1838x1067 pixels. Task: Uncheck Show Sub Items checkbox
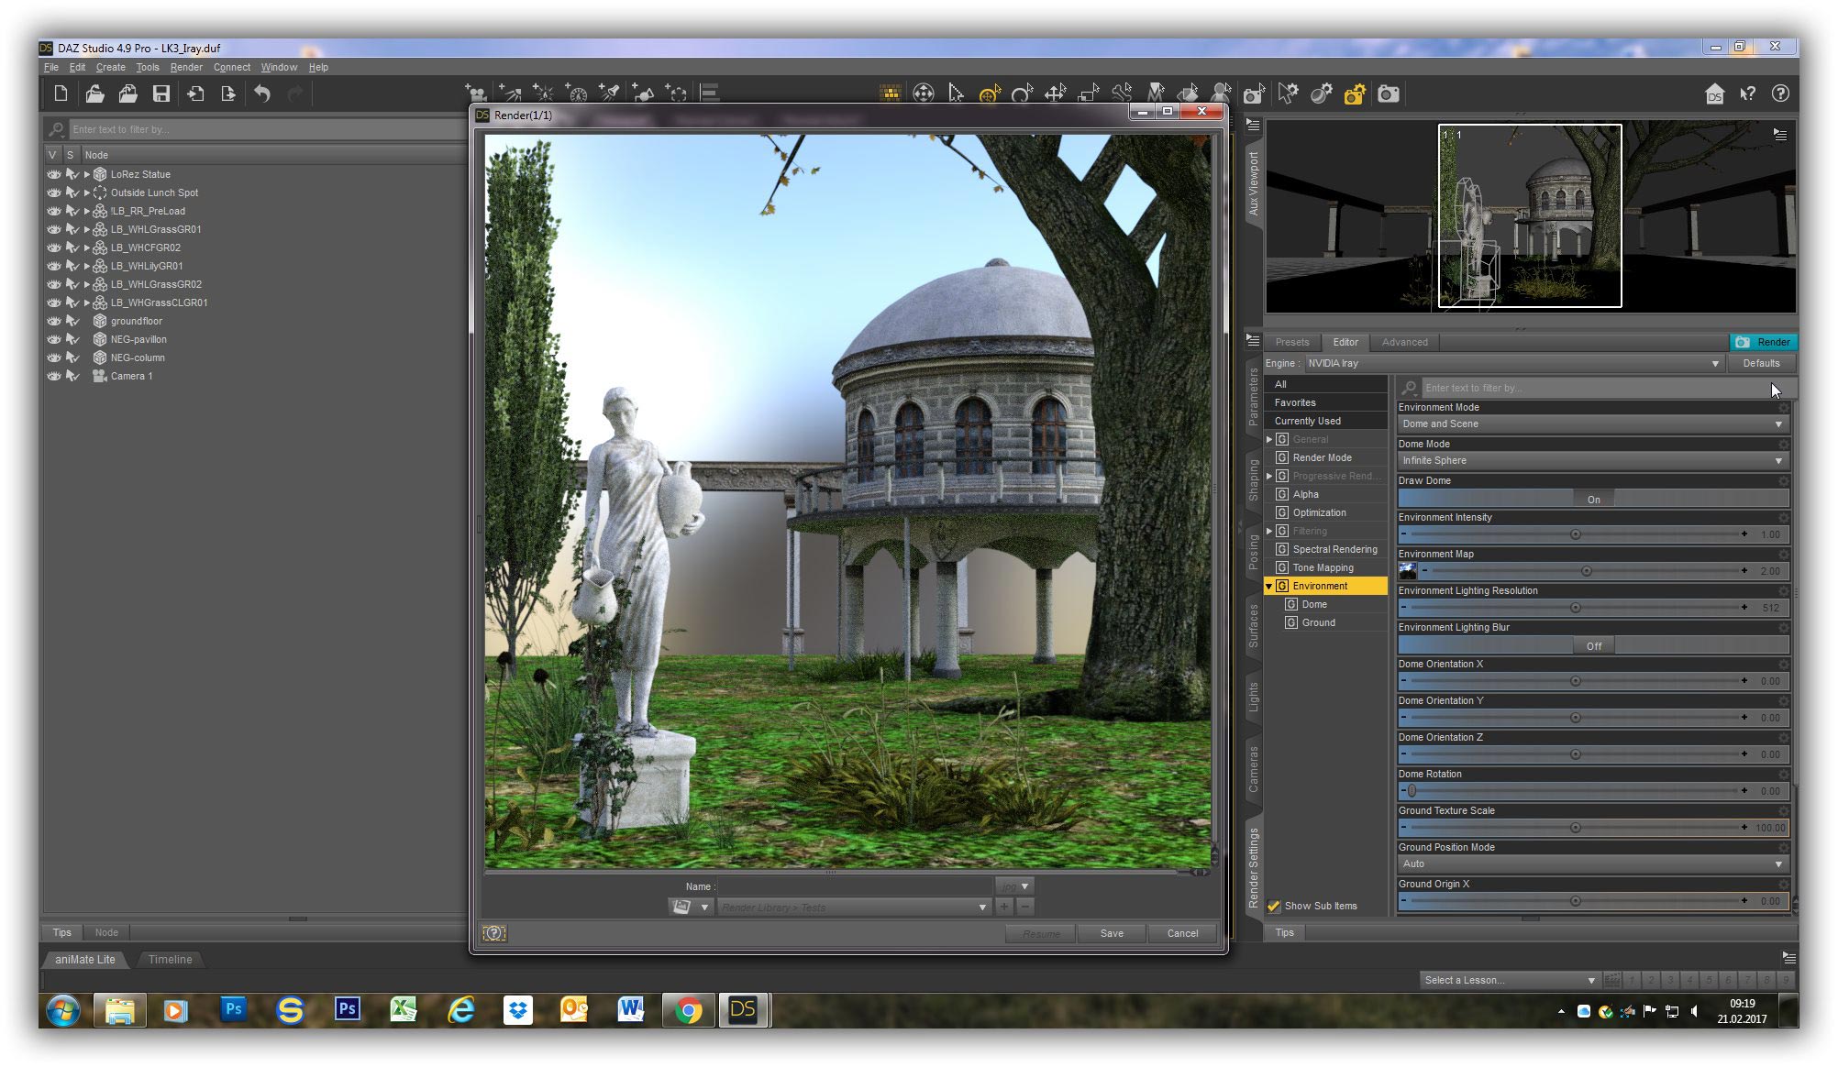click(1274, 906)
